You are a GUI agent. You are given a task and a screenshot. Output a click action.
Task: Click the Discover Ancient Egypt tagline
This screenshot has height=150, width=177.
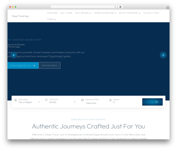coord(27,40)
